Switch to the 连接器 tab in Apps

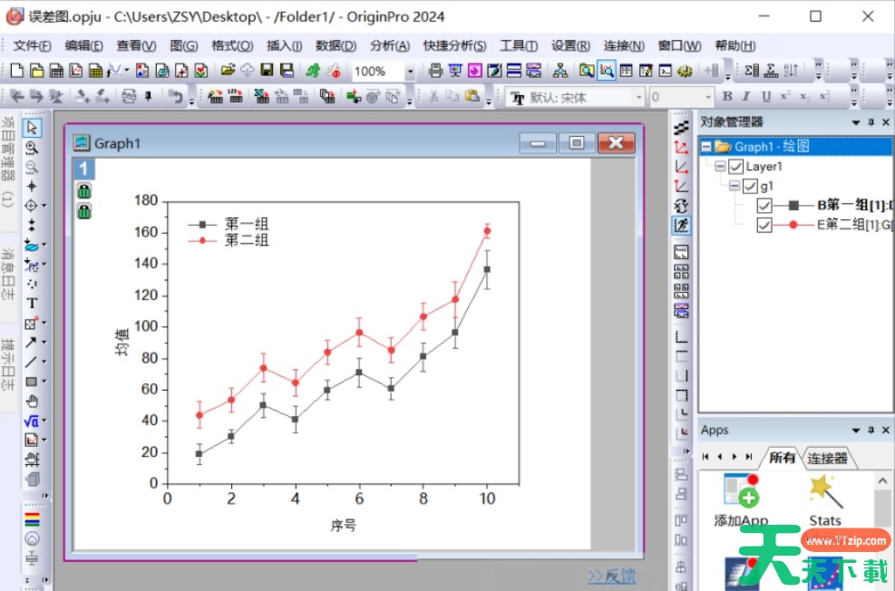click(x=827, y=458)
